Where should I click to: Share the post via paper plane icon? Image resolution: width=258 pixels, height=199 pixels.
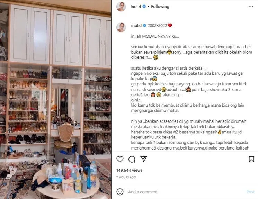(144, 159)
